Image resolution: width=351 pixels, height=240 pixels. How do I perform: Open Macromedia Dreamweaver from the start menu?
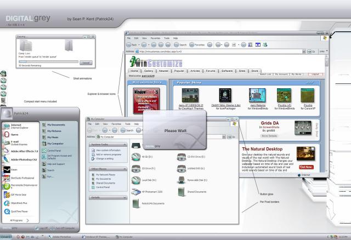coord(20,186)
